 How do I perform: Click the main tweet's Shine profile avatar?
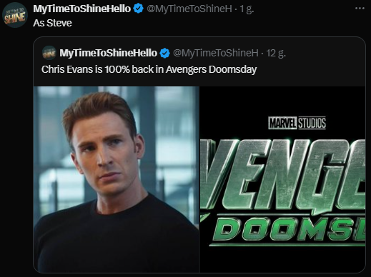15,15
